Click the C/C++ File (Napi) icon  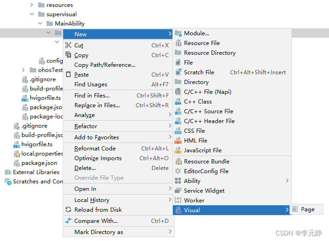pos(178,91)
